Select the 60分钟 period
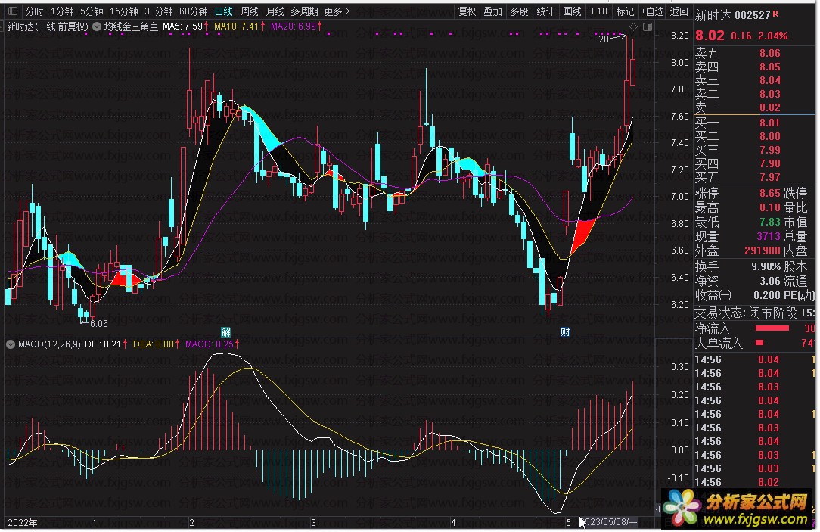The image size is (820, 532). tap(193, 11)
